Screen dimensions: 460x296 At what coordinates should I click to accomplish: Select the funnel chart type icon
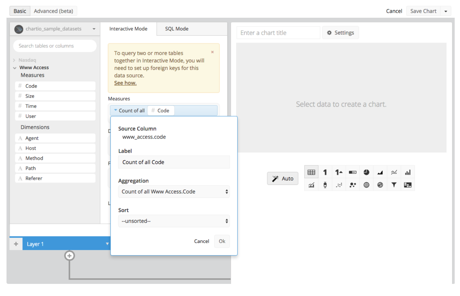394,185
